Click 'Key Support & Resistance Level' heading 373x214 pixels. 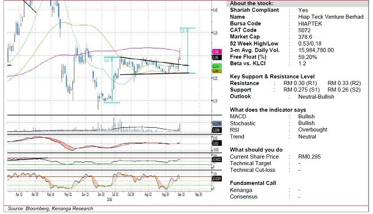(272, 77)
